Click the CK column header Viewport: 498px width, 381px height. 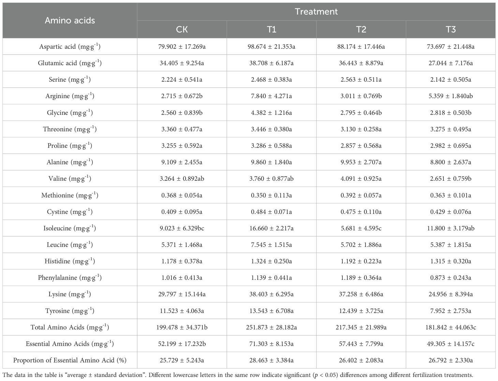pyautogui.click(x=182, y=29)
